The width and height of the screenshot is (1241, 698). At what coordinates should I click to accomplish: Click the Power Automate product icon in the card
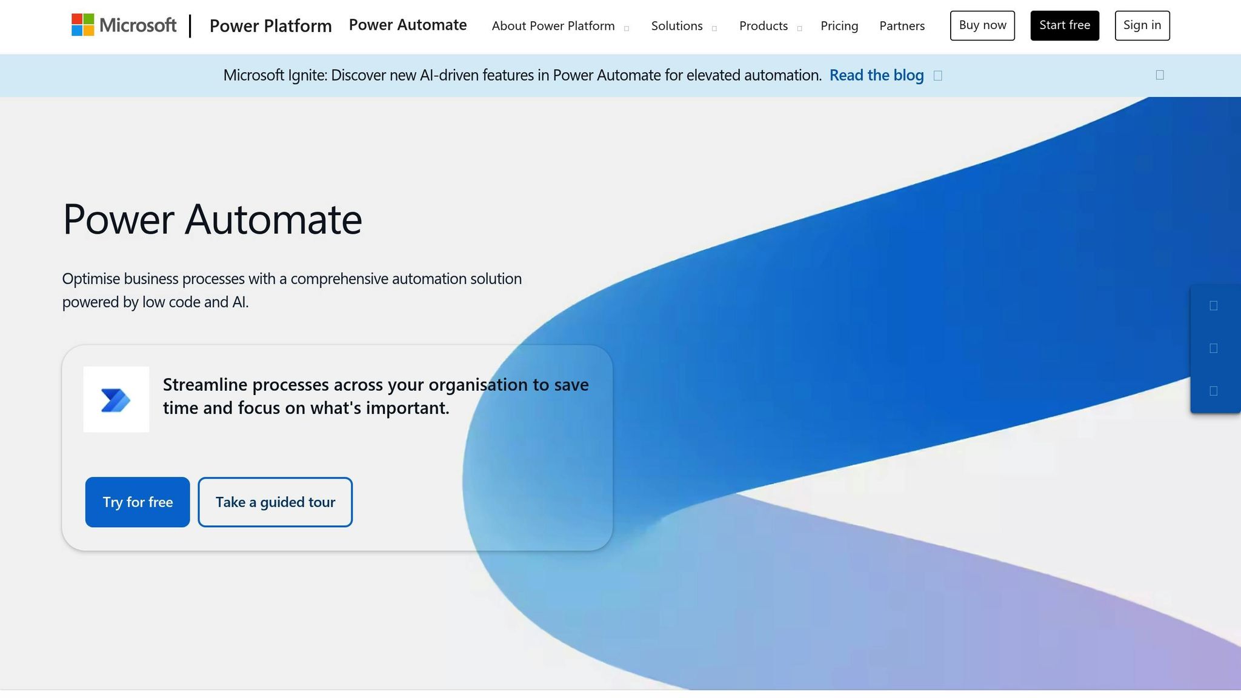116,399
